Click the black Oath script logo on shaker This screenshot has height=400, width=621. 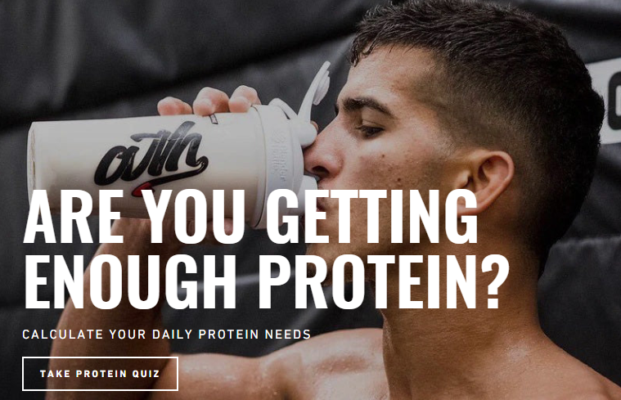click(151, 156)
